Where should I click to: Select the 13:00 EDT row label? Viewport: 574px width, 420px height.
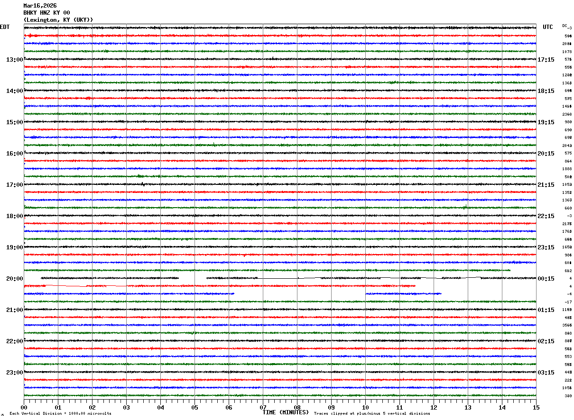[x=15, y=60]
